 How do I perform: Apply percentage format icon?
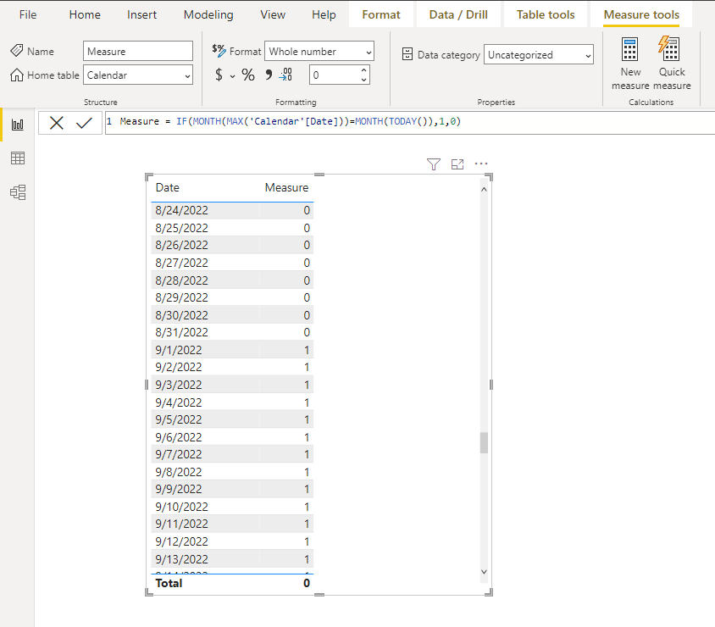pyautogui.click(x=247, y=75)
